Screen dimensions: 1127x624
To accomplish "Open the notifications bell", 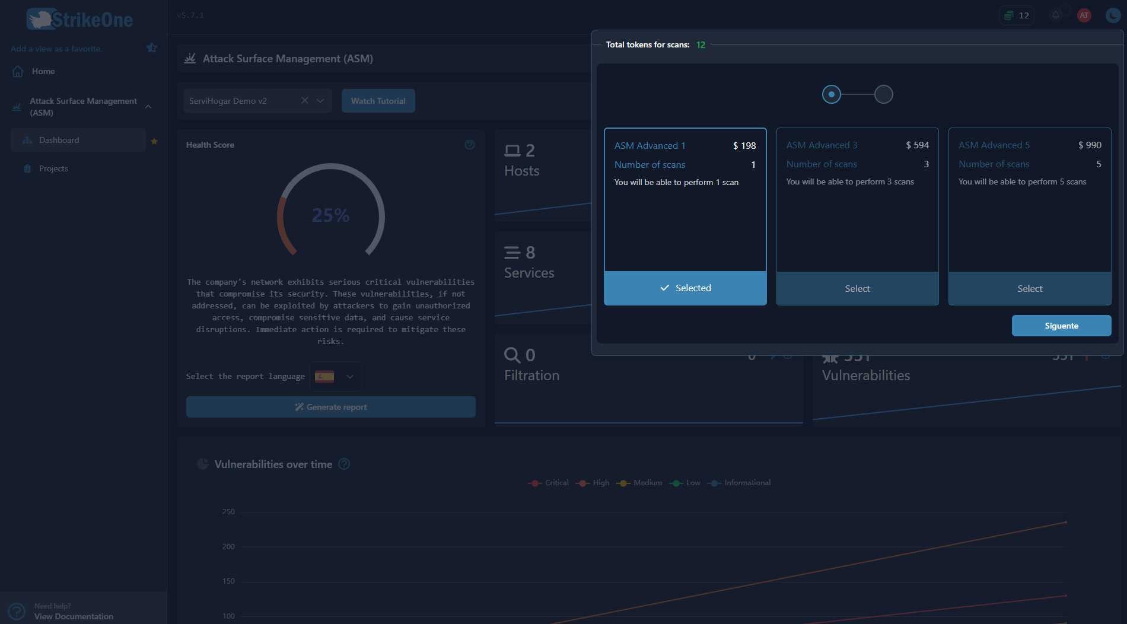I will (x=1055, y=15).
